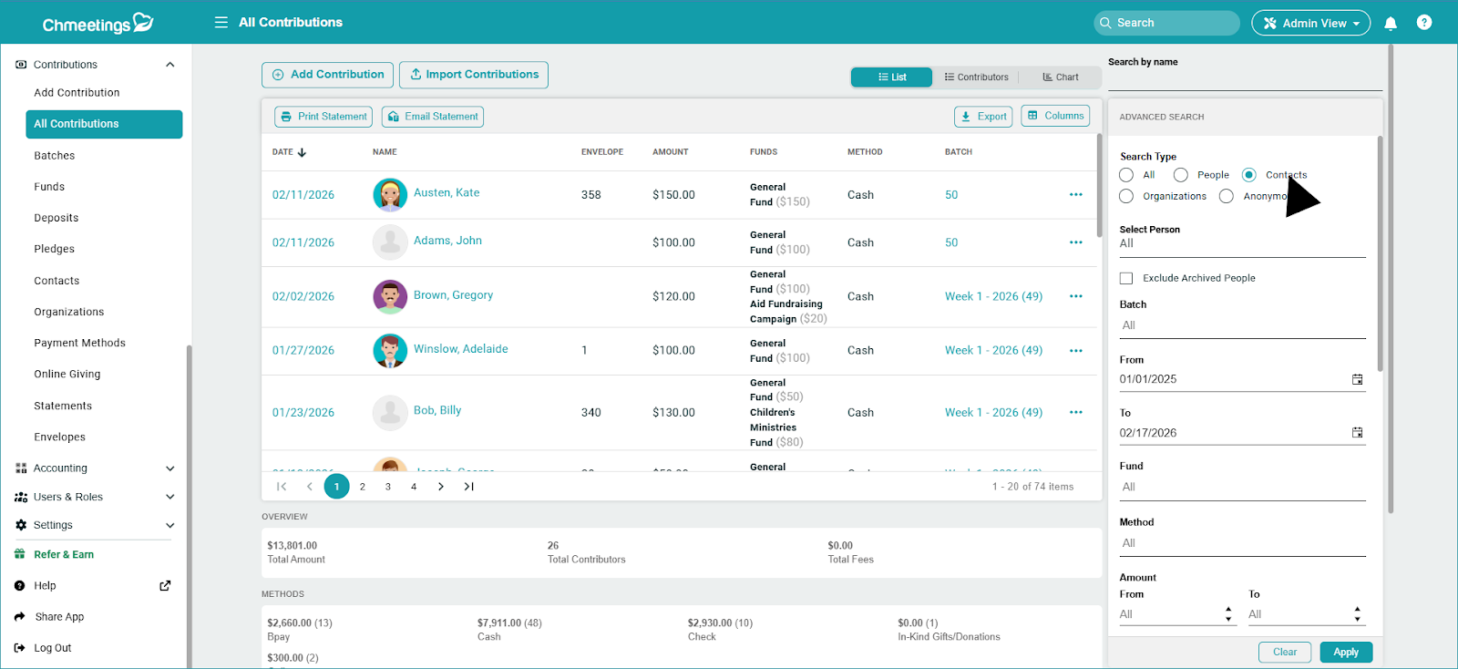The height and width of the screenshot is (669, 1458).
Task: Expand the Accounting sidebar section
Action: tap(169, 468)
